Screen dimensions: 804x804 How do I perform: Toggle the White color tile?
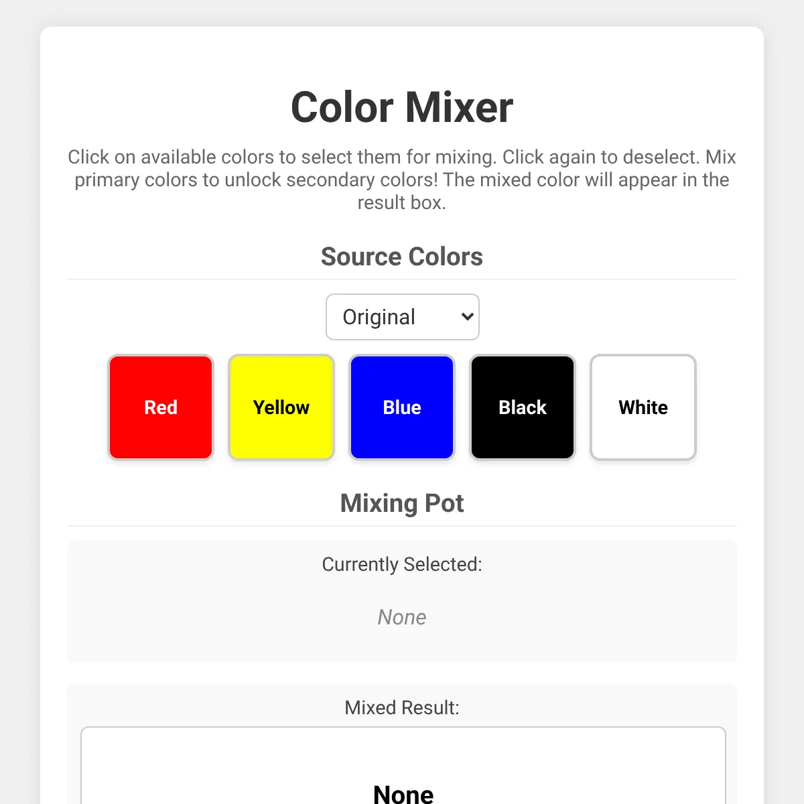[643, 407]
